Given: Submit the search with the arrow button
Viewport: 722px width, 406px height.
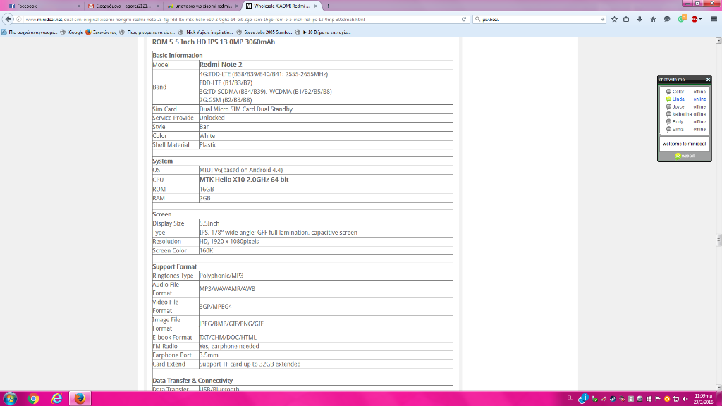Looking at the screenshot, I should tap(602, 19).
